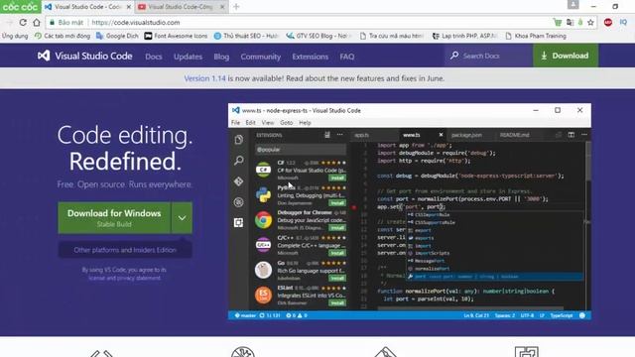Open Debug icon in VS Code activity bar
This screenshot has height=357, width=635.
click(238, 202)
